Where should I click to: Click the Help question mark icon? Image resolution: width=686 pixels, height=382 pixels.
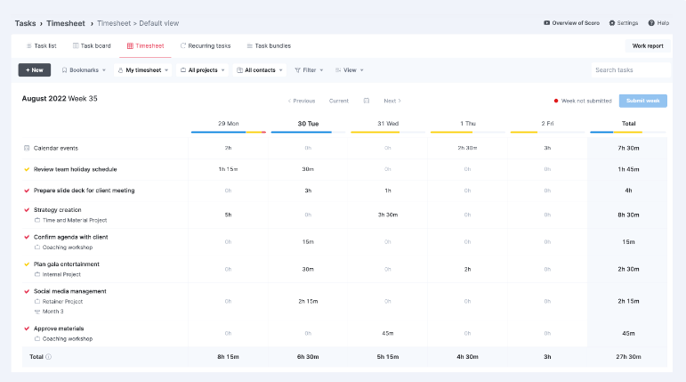coord(651,23)
